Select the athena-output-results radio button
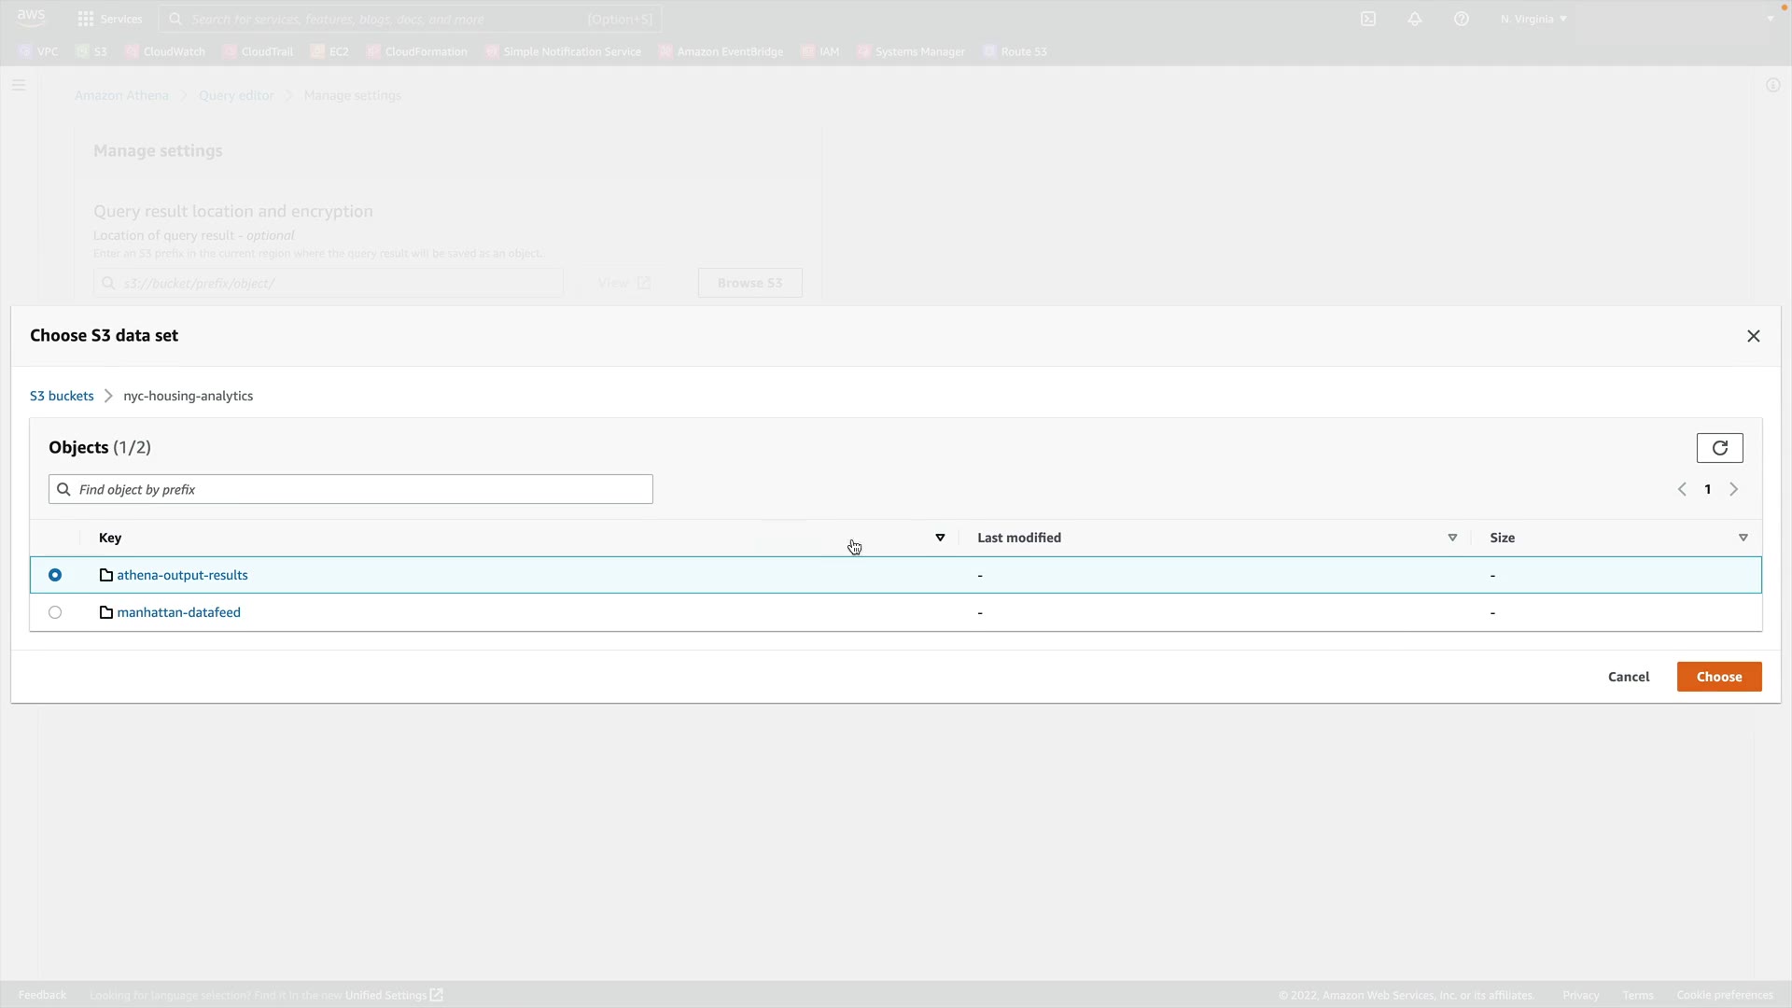Screen dimensions: 1792x1008 [x=55, y=575]
